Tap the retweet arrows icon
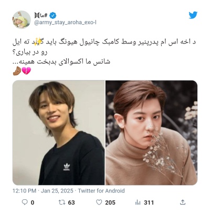The image size is (210, 214). [62, 202]
